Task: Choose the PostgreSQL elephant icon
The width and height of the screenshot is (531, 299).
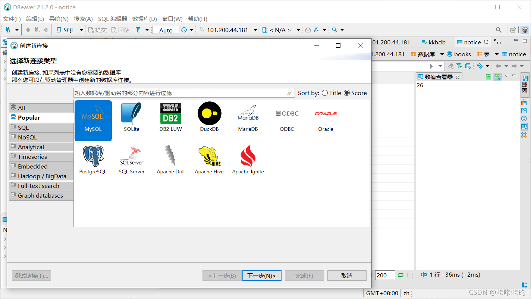Action: click(x=93, y=160)
